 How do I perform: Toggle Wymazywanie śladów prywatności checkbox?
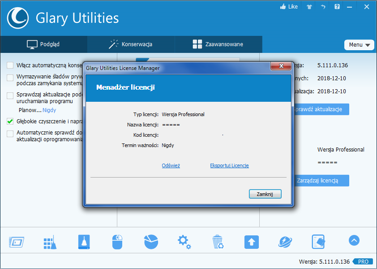[10, 78]
